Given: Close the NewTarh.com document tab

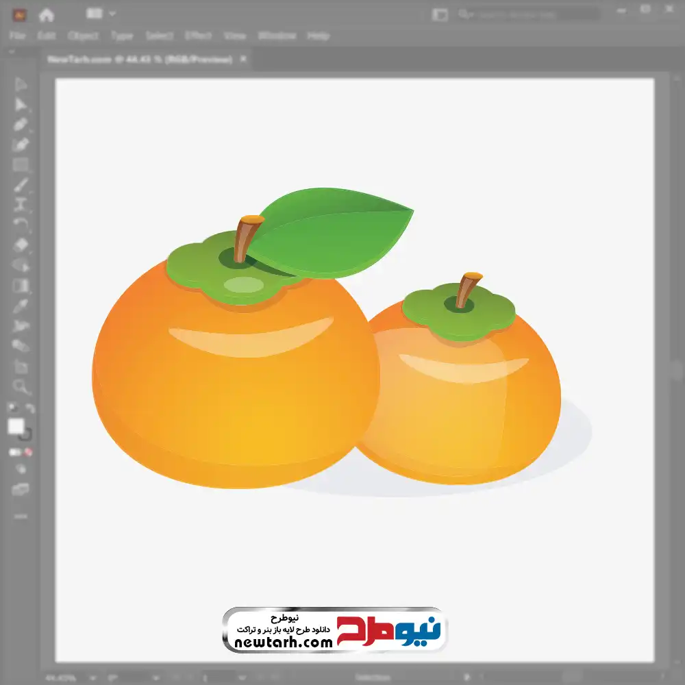Looking at the screenshot, I should click(x=243, y=58).
